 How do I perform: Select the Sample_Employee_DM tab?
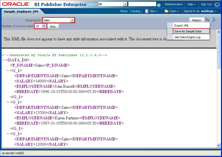(21, 12)
